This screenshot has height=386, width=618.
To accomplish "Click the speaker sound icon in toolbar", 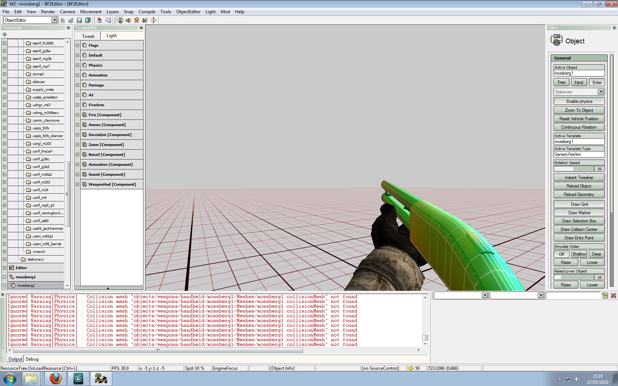I will pos(128,20).
